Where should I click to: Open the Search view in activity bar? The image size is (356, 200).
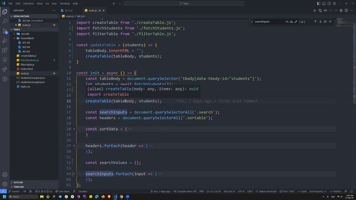pyautogui.click(x=5, y=21)
